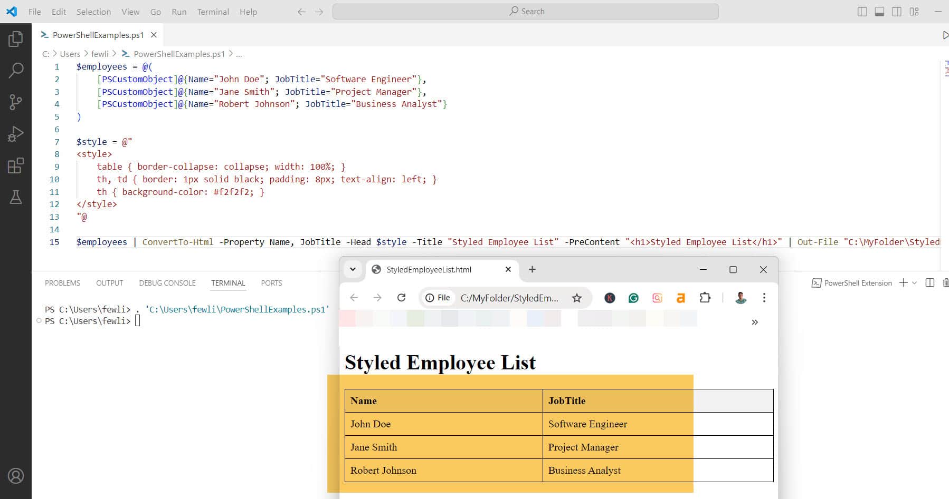The image size is (949, 499).
Task: Focus the VS Code Search command box
Action: (x=525, y=12)
